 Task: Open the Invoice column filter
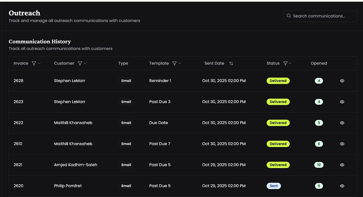click(34, 63)
